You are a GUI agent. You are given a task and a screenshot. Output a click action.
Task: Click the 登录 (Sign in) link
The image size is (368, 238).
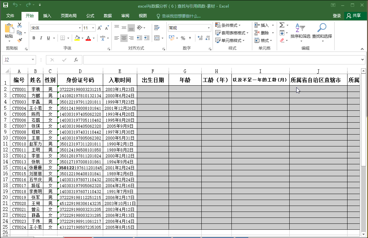337,16
